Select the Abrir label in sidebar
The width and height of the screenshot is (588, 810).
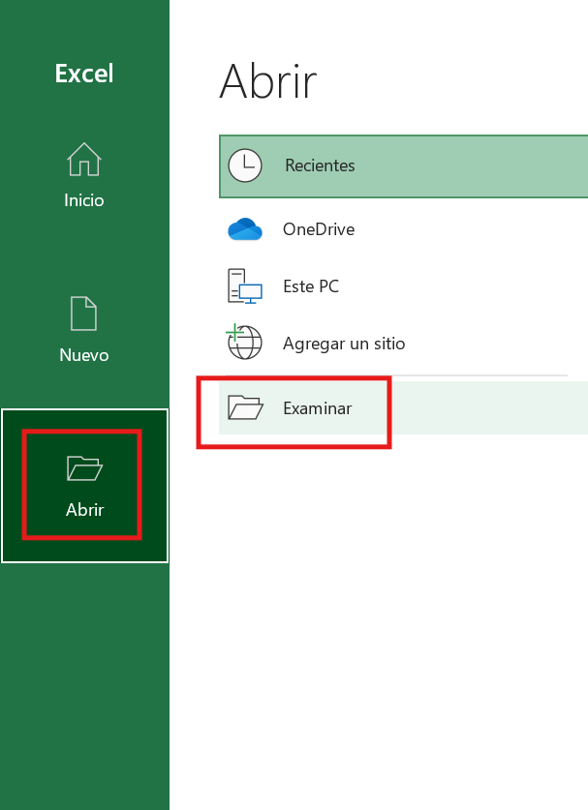(x=84, y=510)
